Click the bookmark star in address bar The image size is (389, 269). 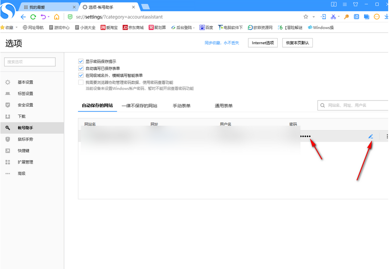tap(306, 17)
